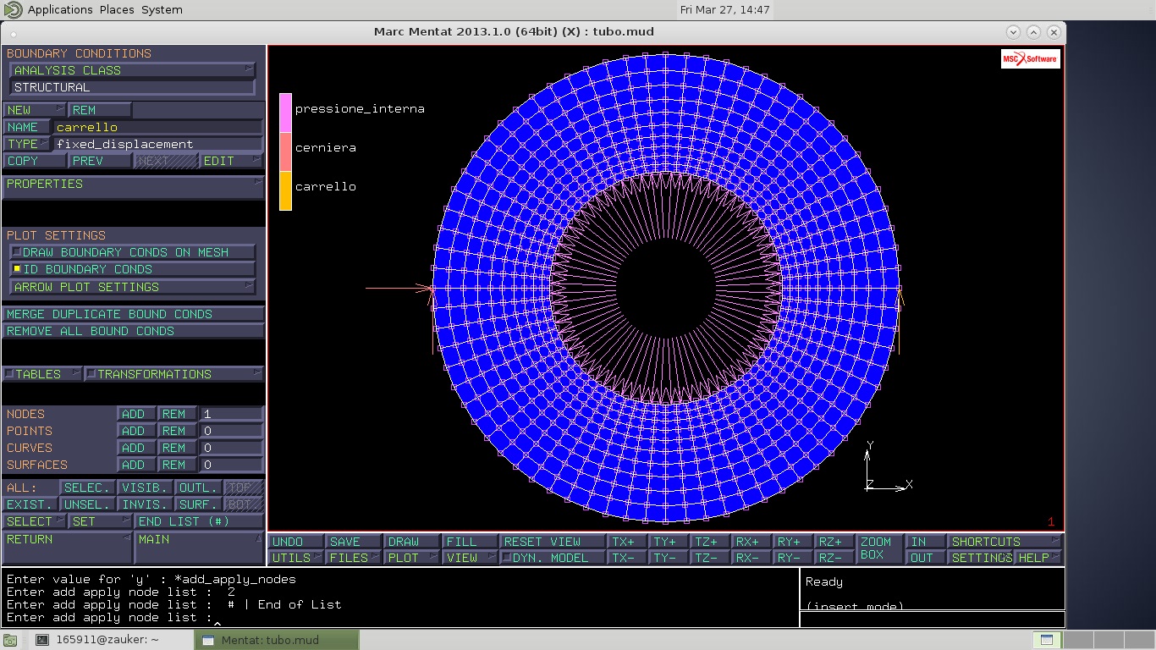This screenshot has height=650, width=1156.
Task: Open the System menu
Action: point(161,9)
